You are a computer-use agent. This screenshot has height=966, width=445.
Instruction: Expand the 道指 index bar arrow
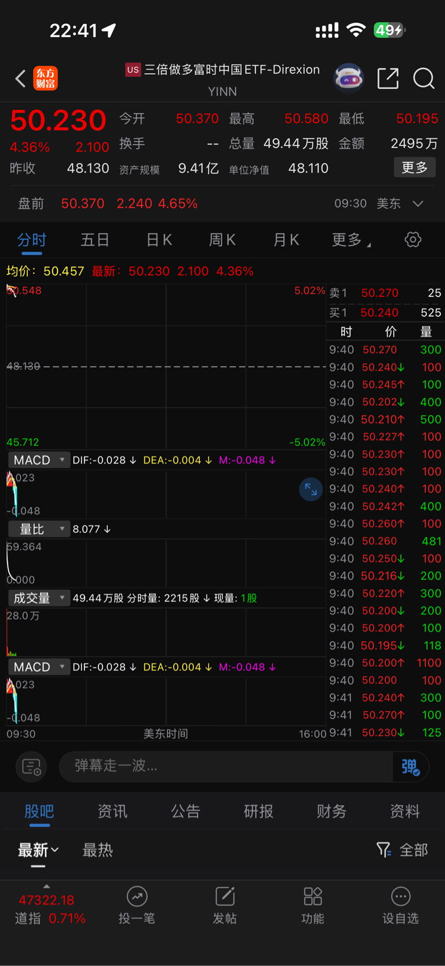click(46, 886)
